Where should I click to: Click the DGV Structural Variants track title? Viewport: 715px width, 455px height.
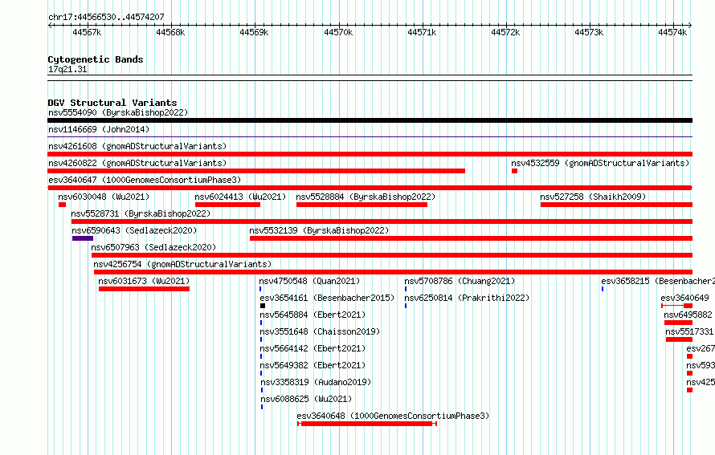pyautogui.click(x=112, y=103)
